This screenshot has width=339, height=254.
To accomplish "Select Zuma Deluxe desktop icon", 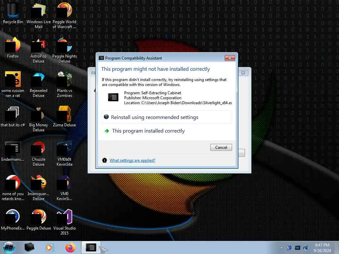I will tap(65, 117).
